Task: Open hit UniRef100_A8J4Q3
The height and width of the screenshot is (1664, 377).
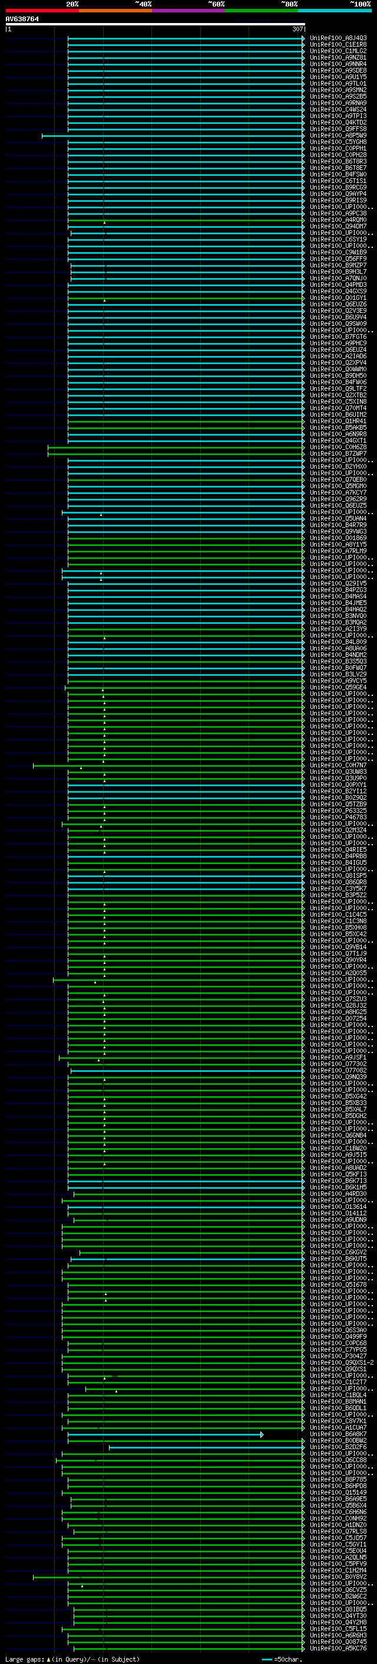Action: 338,38
